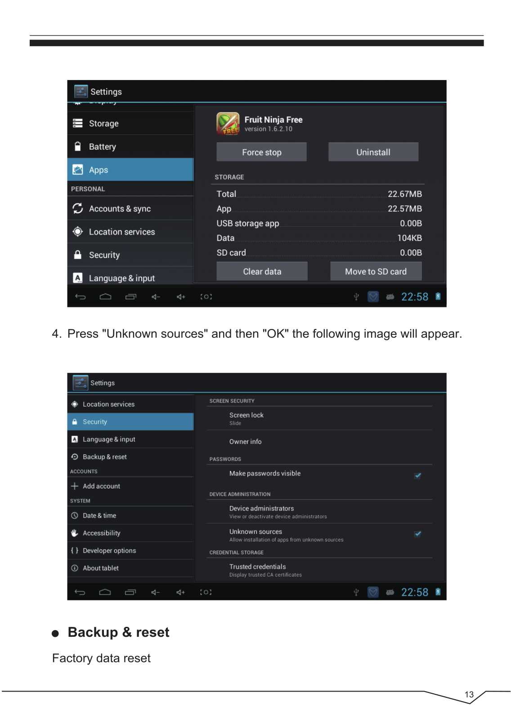The image size is (511, 719).
Task: Open Storage settings in top screenshot
Action: [130, 123]
